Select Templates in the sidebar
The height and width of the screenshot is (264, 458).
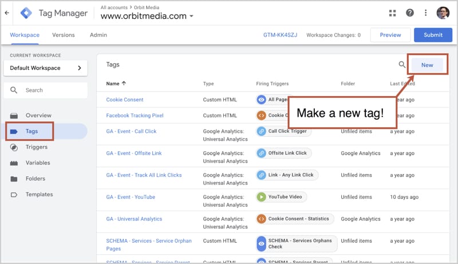(39, 194)
